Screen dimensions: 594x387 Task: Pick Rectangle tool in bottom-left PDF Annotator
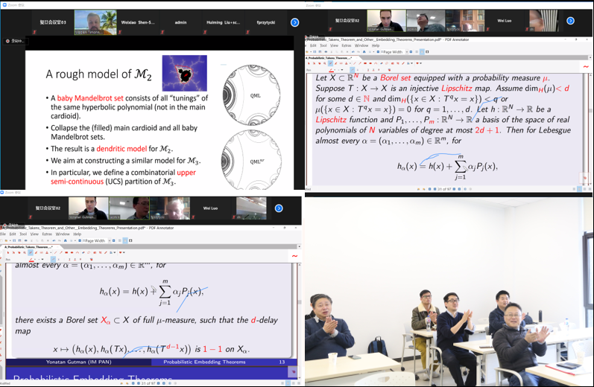tap(66, 252)
